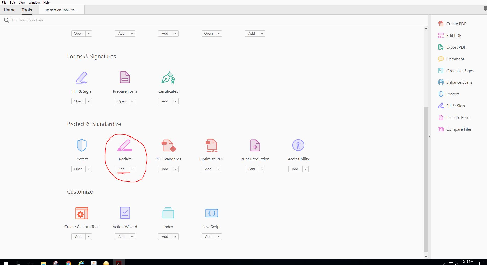Click the Optimize PDF icon
The image size is (487, 265).
211,145
